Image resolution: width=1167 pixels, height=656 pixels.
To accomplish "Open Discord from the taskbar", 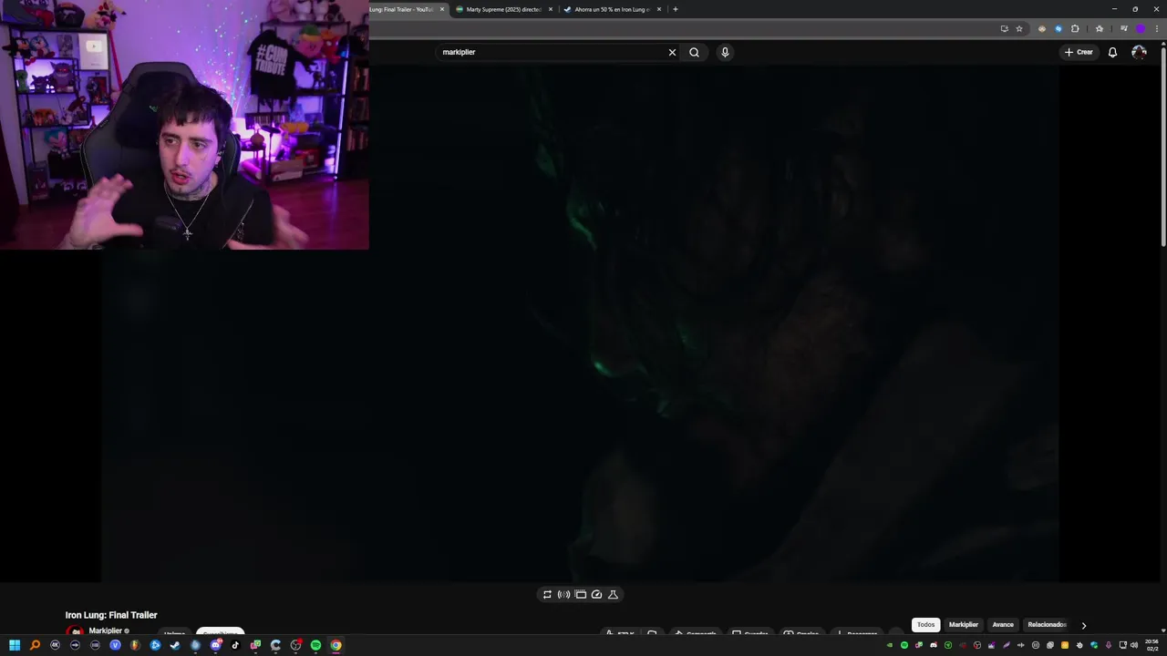I will click(216, 645).
